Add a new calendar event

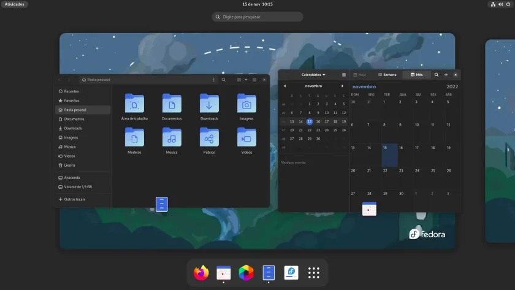446,75
